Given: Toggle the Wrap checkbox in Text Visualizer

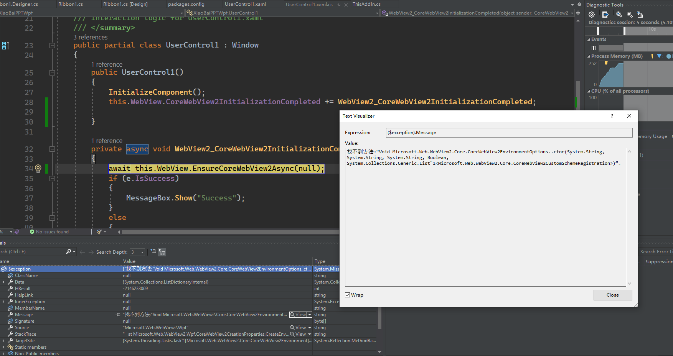Looking at the screenshot, I should coord(348,295).
